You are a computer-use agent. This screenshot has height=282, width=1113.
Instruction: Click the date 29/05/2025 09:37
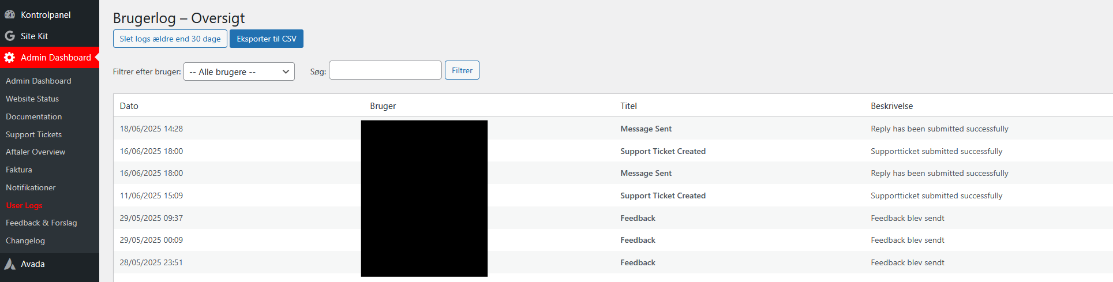pyautogui.click(x=151, y=218)
